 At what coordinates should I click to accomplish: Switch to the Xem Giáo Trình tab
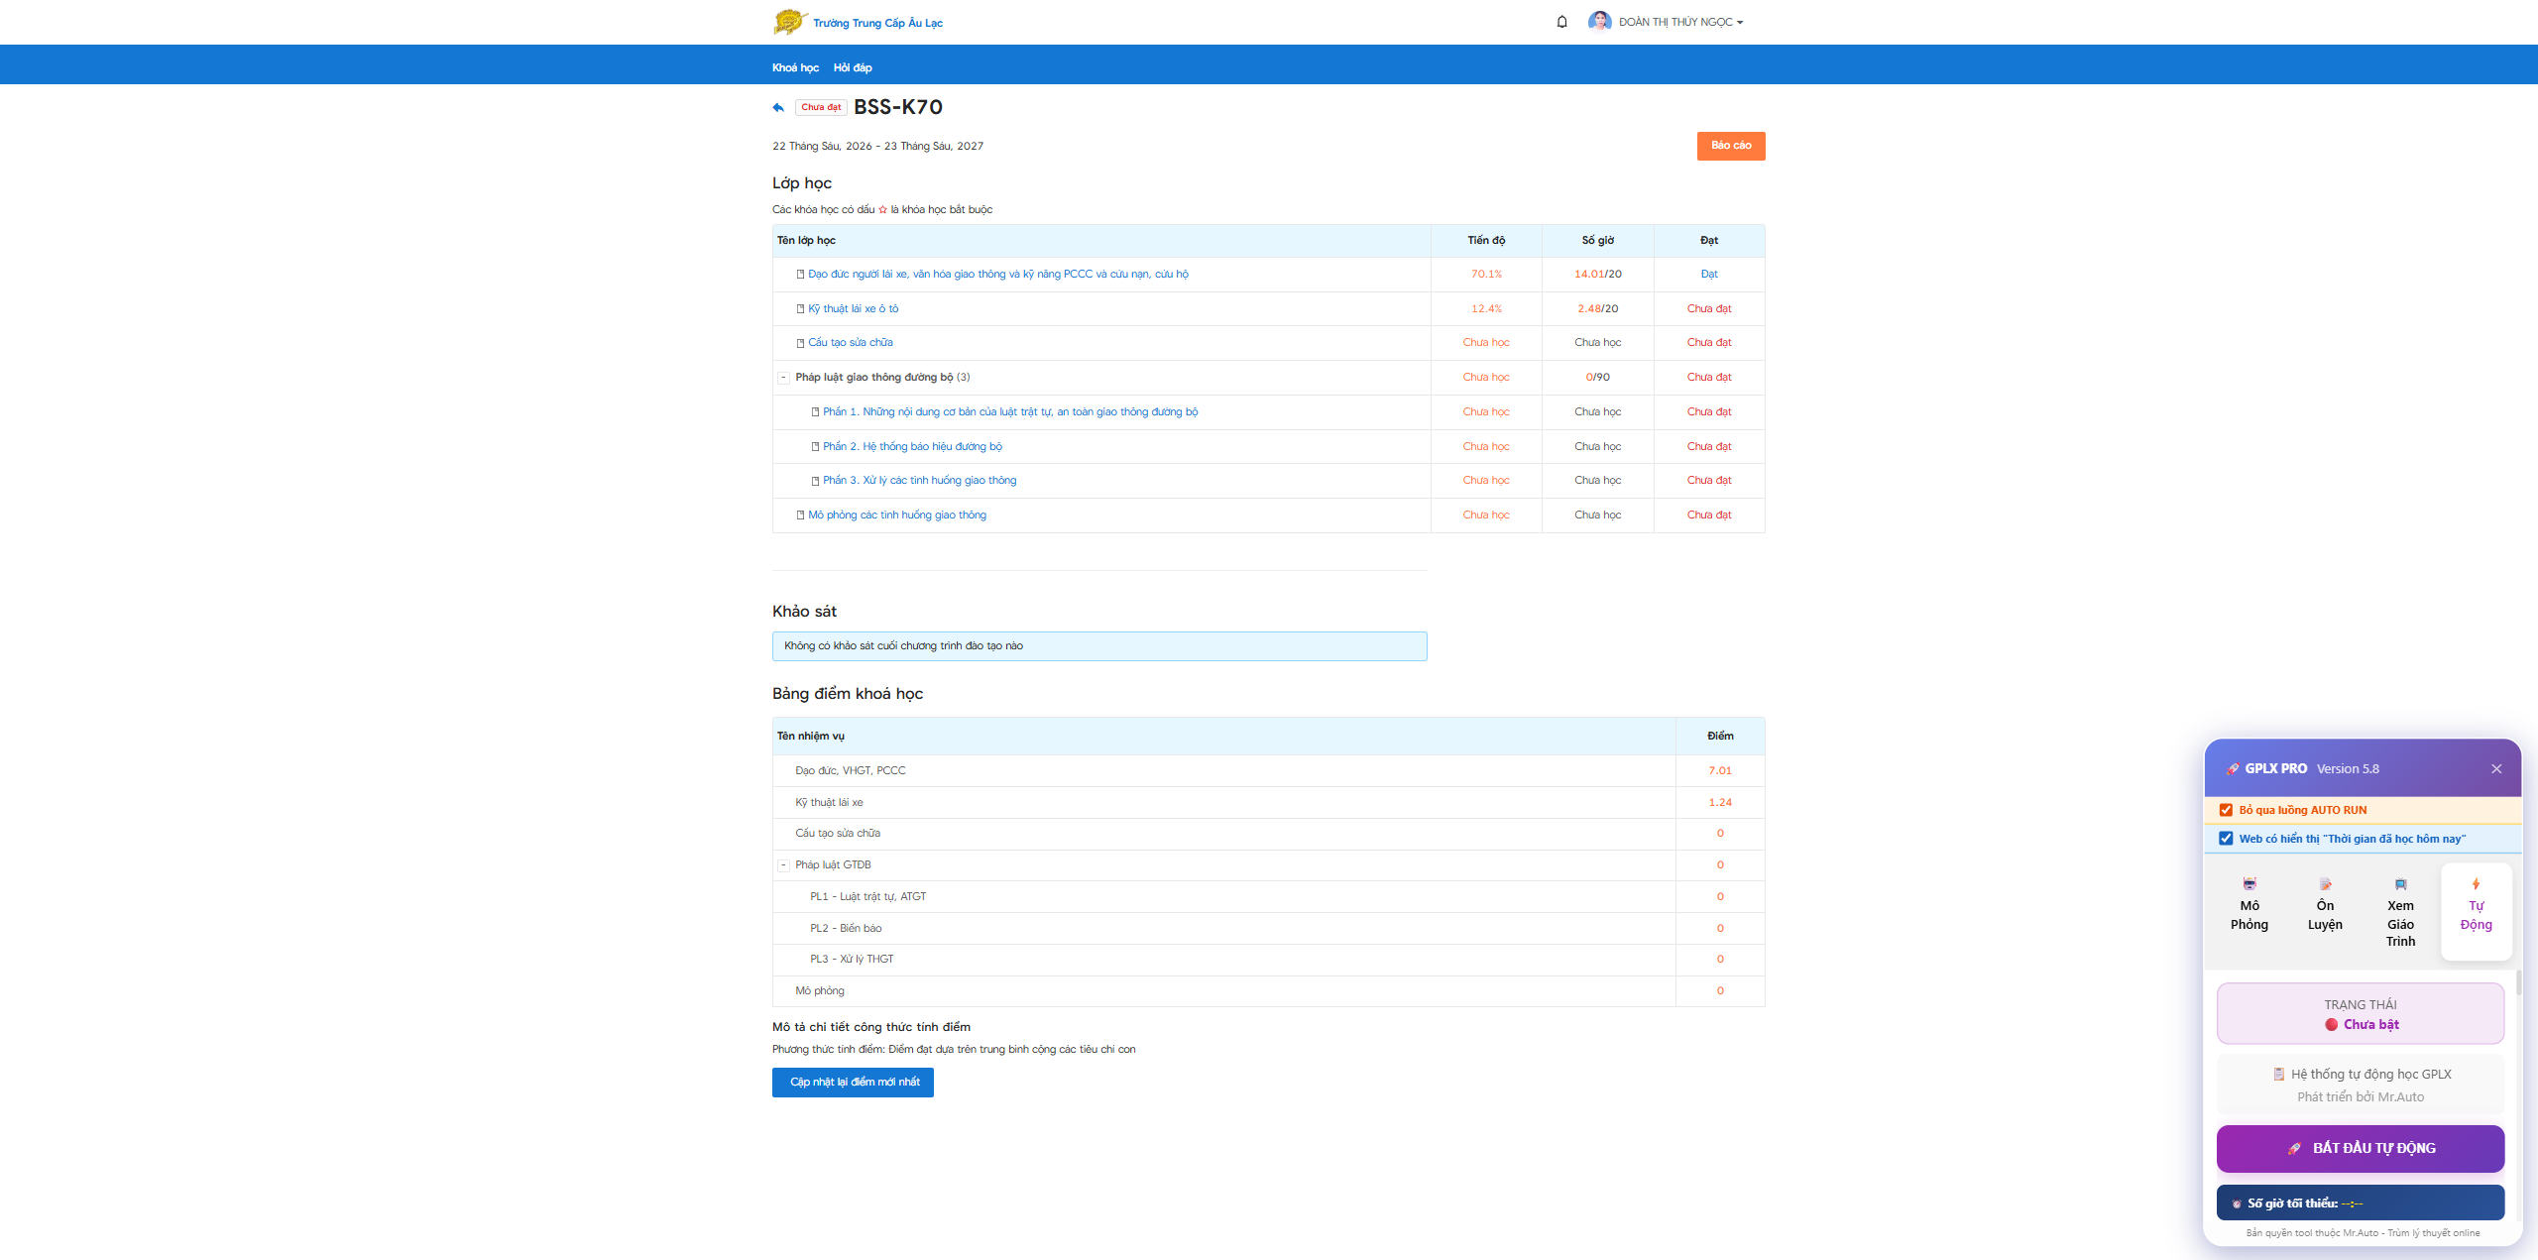2400,911
